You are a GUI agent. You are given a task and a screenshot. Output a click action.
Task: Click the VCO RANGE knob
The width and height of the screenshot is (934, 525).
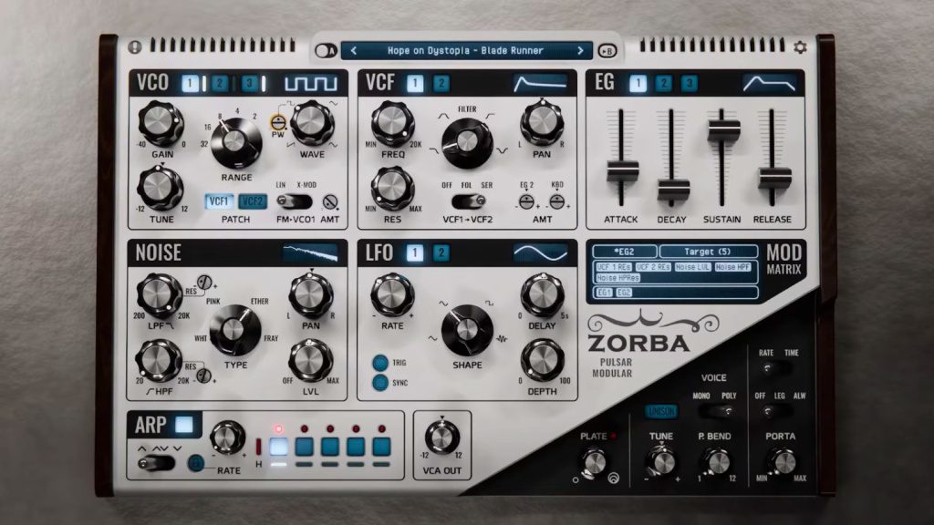tap(236, 141)
